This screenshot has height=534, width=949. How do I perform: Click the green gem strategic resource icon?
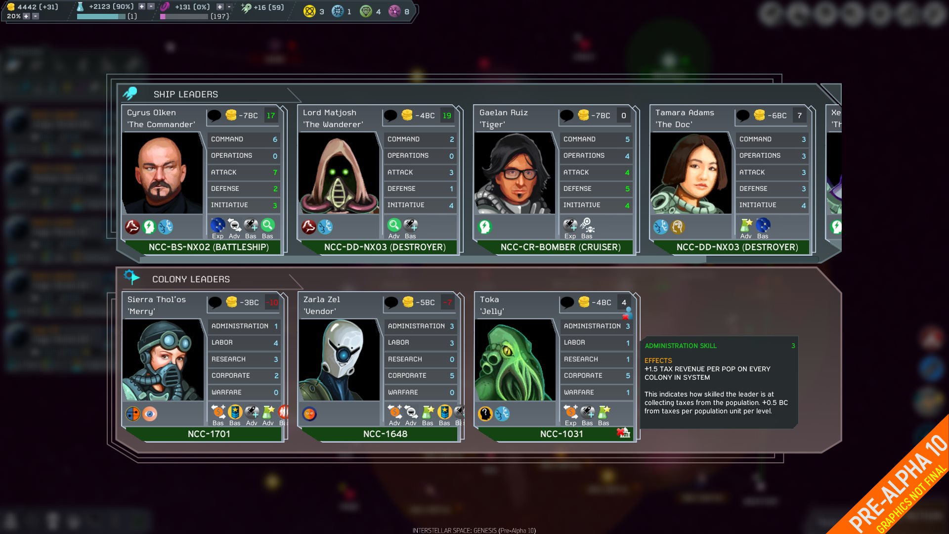click(x=366, y=11)
